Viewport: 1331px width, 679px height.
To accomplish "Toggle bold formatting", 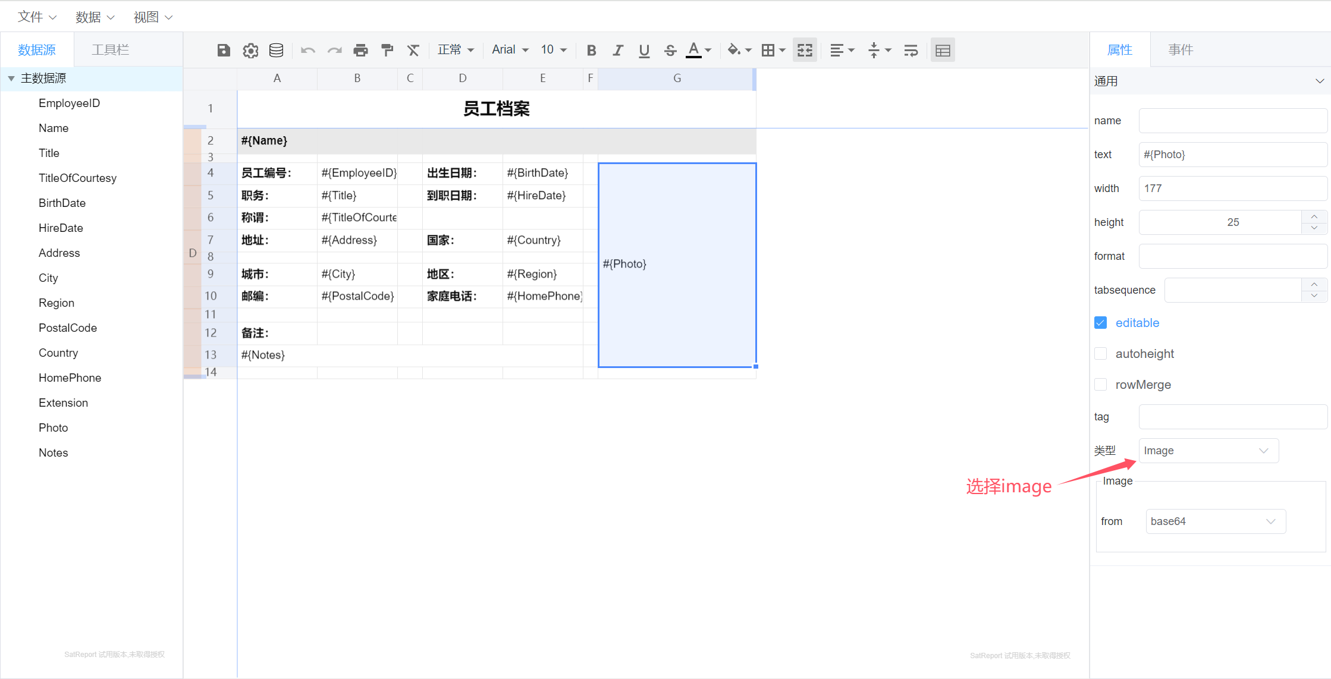I will (591, 51).
